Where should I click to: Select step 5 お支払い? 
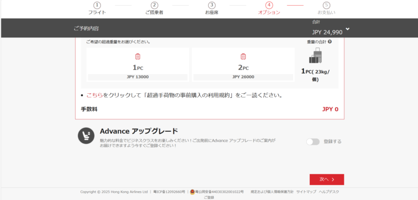[x=326, y=8]
